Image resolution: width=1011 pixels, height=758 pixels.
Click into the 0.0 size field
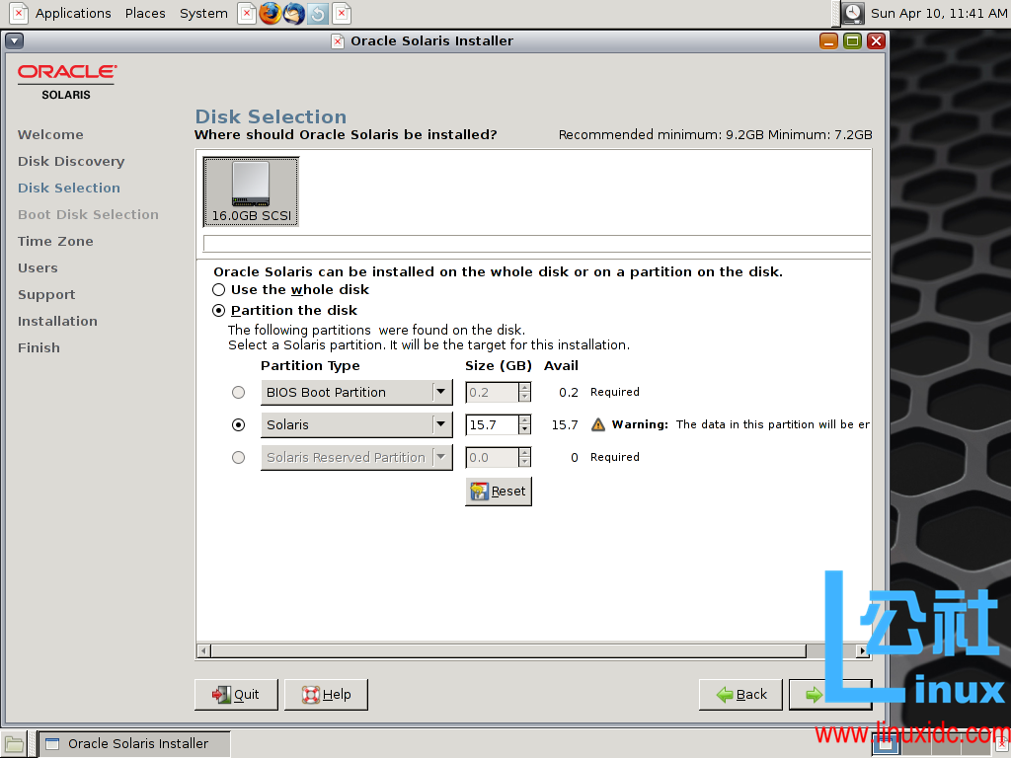(492, 458)
